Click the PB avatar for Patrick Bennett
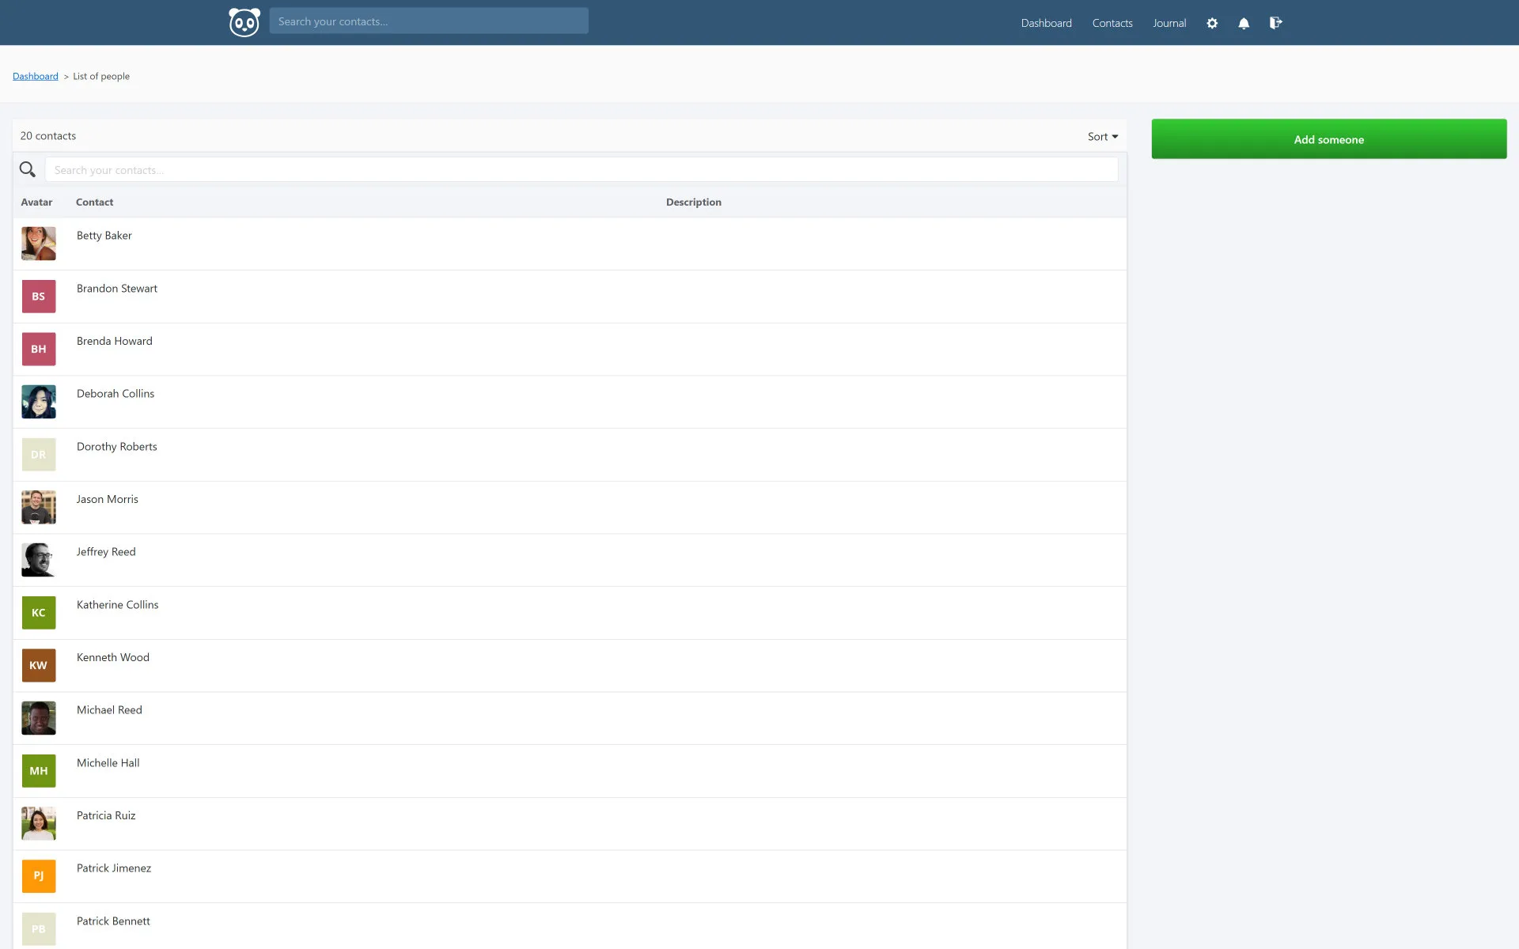The width and height of the screenshot is (1519, 949). tap(39, 929)
